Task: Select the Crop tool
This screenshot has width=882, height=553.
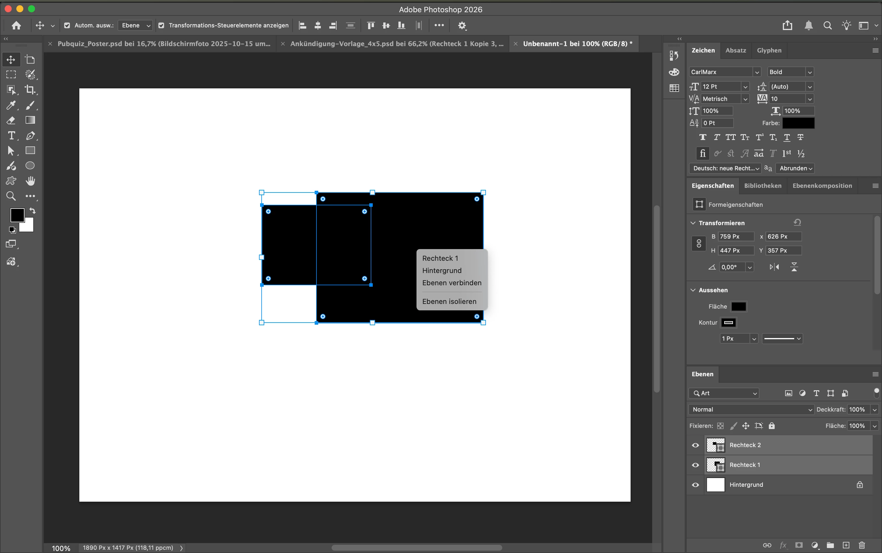Action: pos(30,90)
